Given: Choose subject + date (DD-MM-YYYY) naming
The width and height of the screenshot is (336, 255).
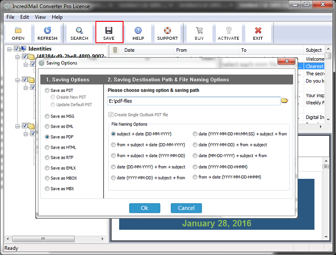Looking at the screenshot, I should (113, 134).
